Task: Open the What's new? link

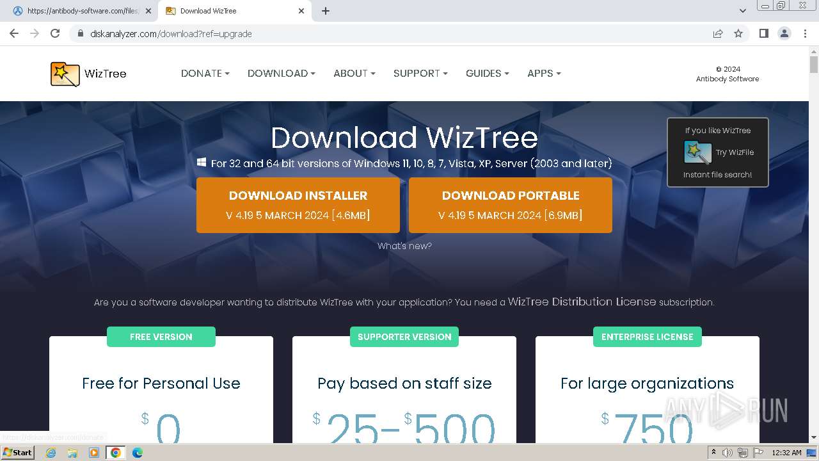Action: click(404, 246)
